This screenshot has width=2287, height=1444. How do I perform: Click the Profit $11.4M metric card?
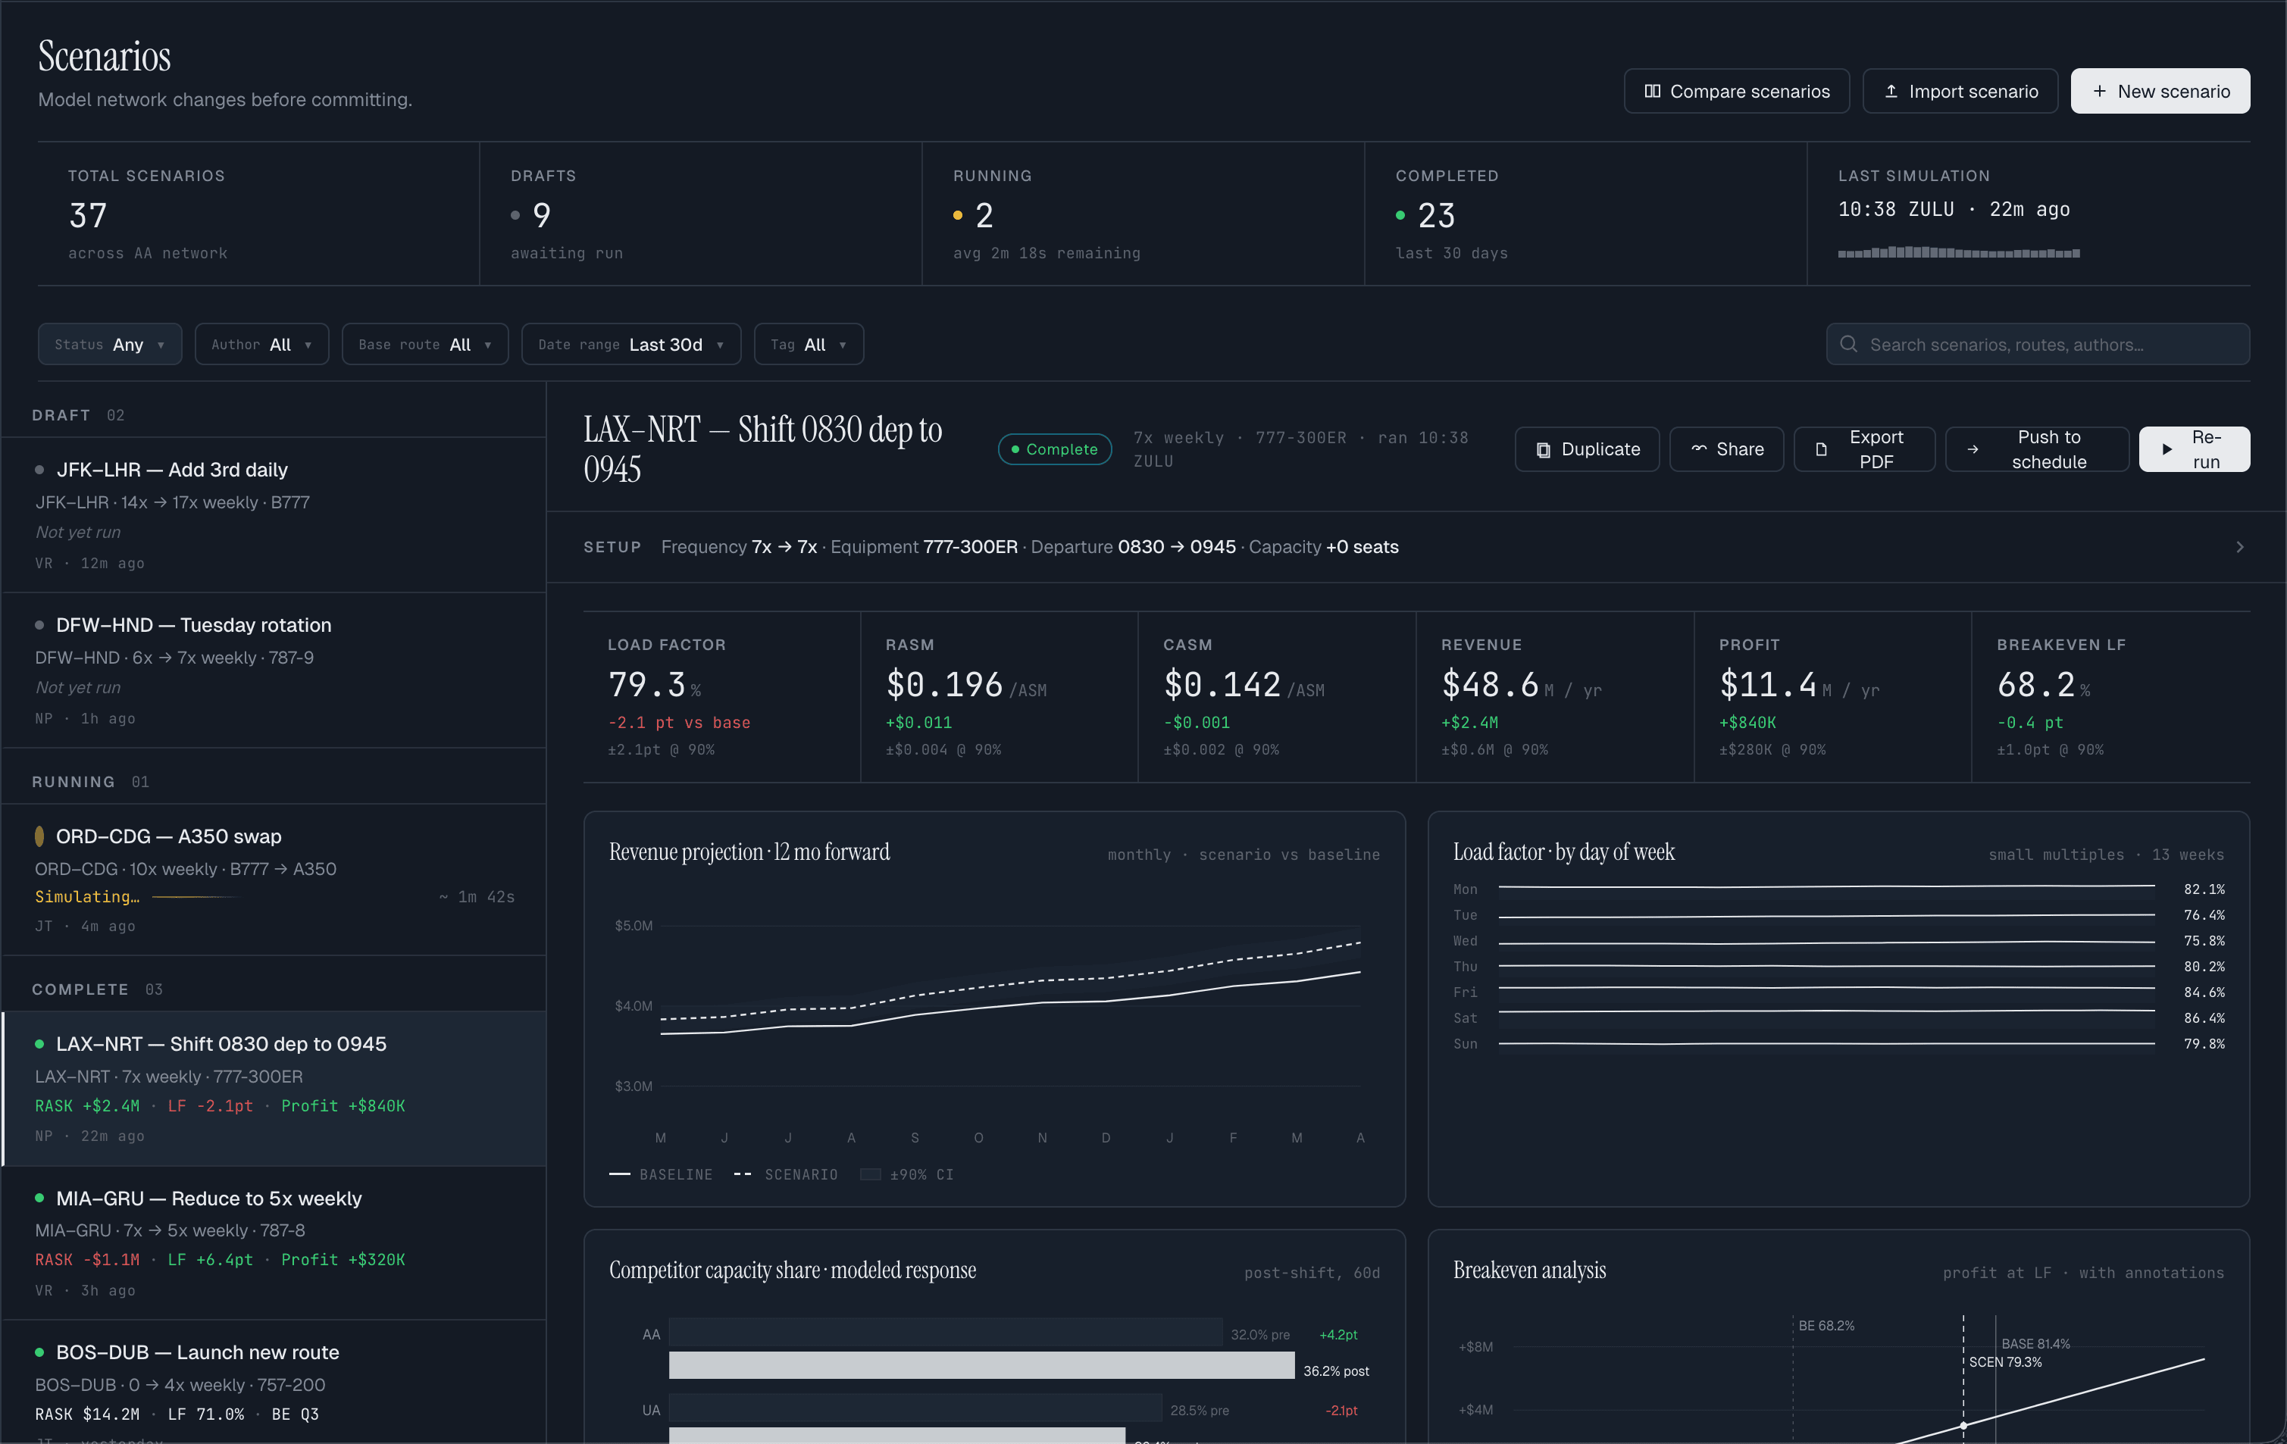1833,697
